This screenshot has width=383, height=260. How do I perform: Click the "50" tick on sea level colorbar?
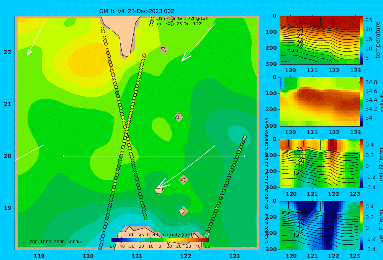[207, 246]
